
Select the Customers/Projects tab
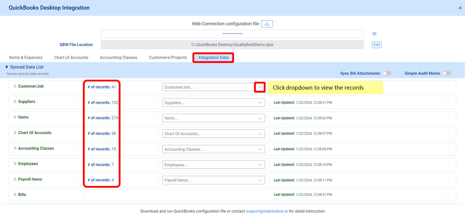[x=168, y=57]
